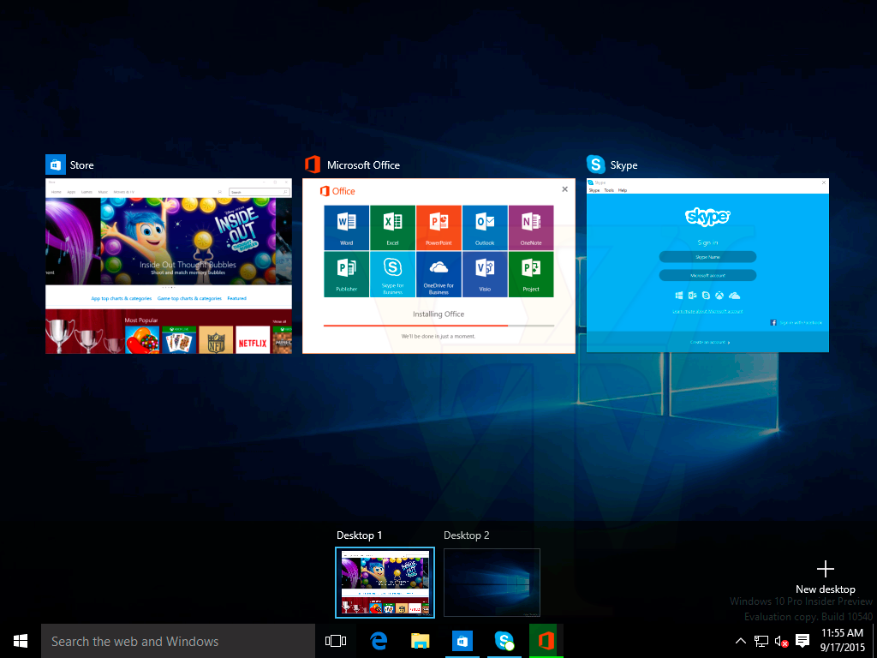Click Create an account in Skype
This screenshot has width=877, height=658.
point(710,342)
